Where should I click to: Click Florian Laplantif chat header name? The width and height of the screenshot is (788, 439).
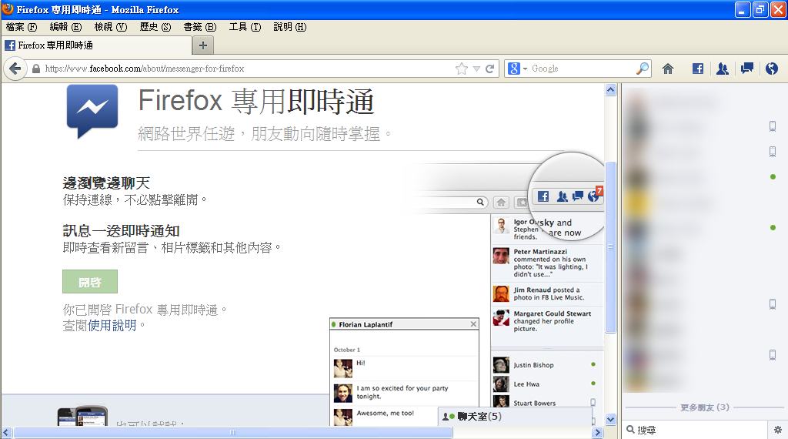pyautogui.click(x=366, y=324)
